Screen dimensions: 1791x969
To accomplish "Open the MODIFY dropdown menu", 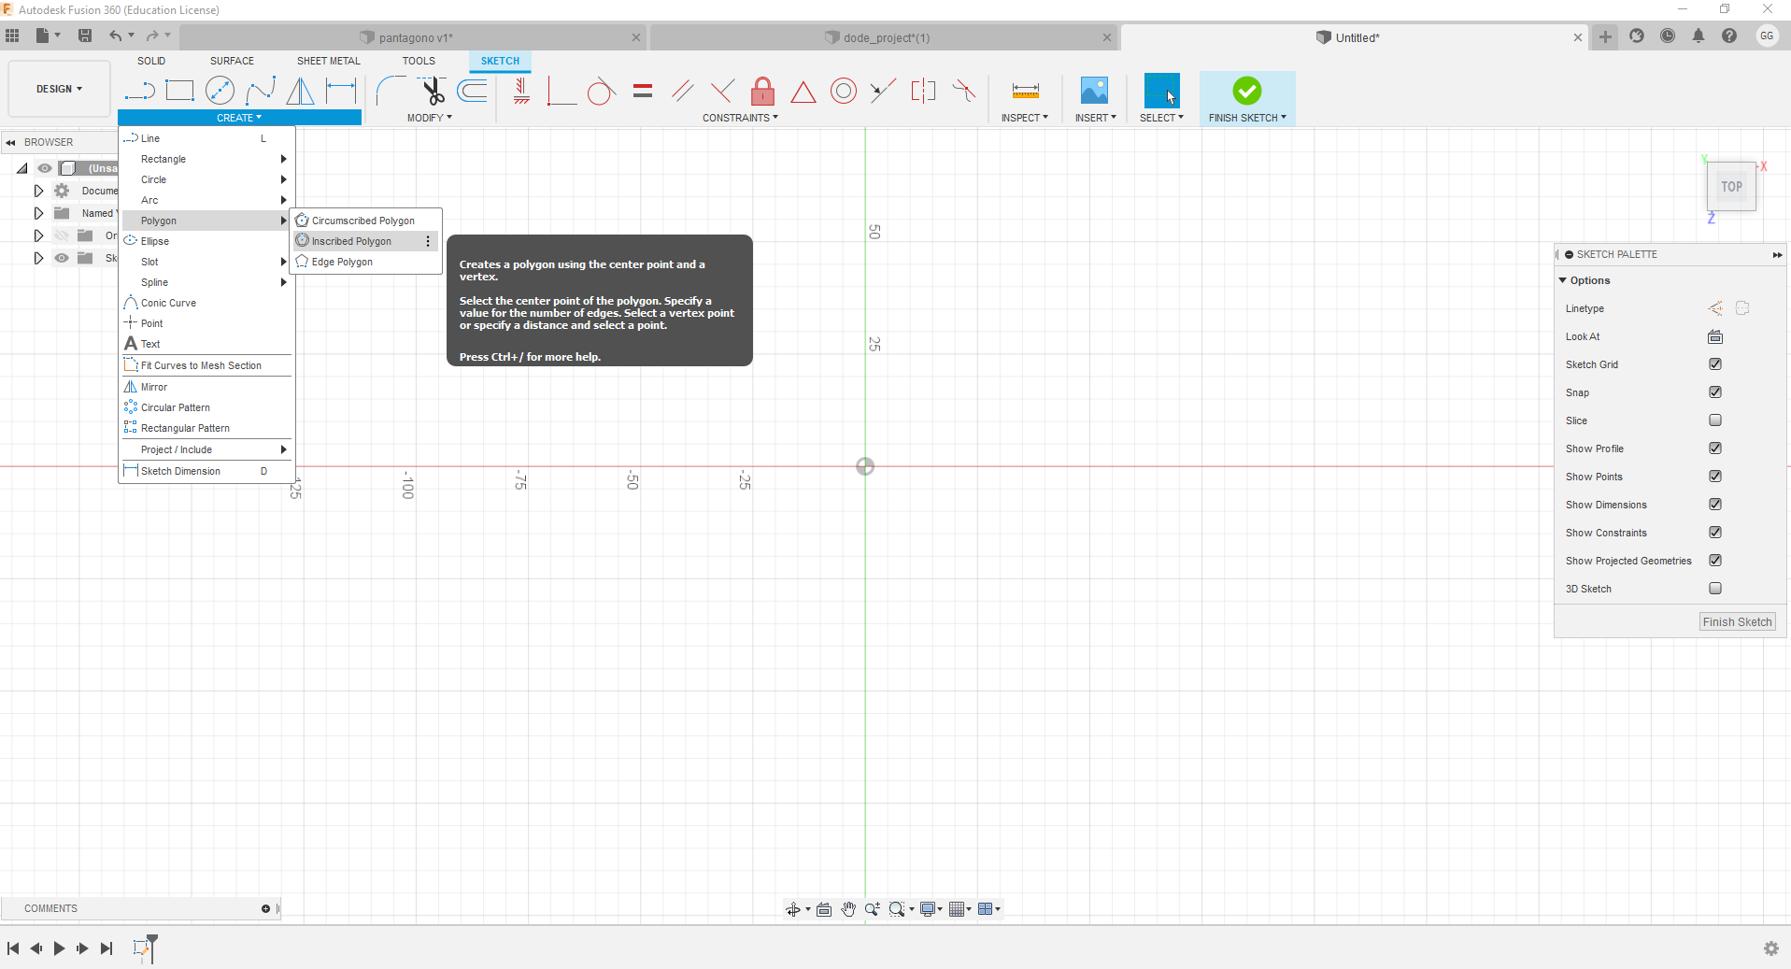I will click(430, 118).
